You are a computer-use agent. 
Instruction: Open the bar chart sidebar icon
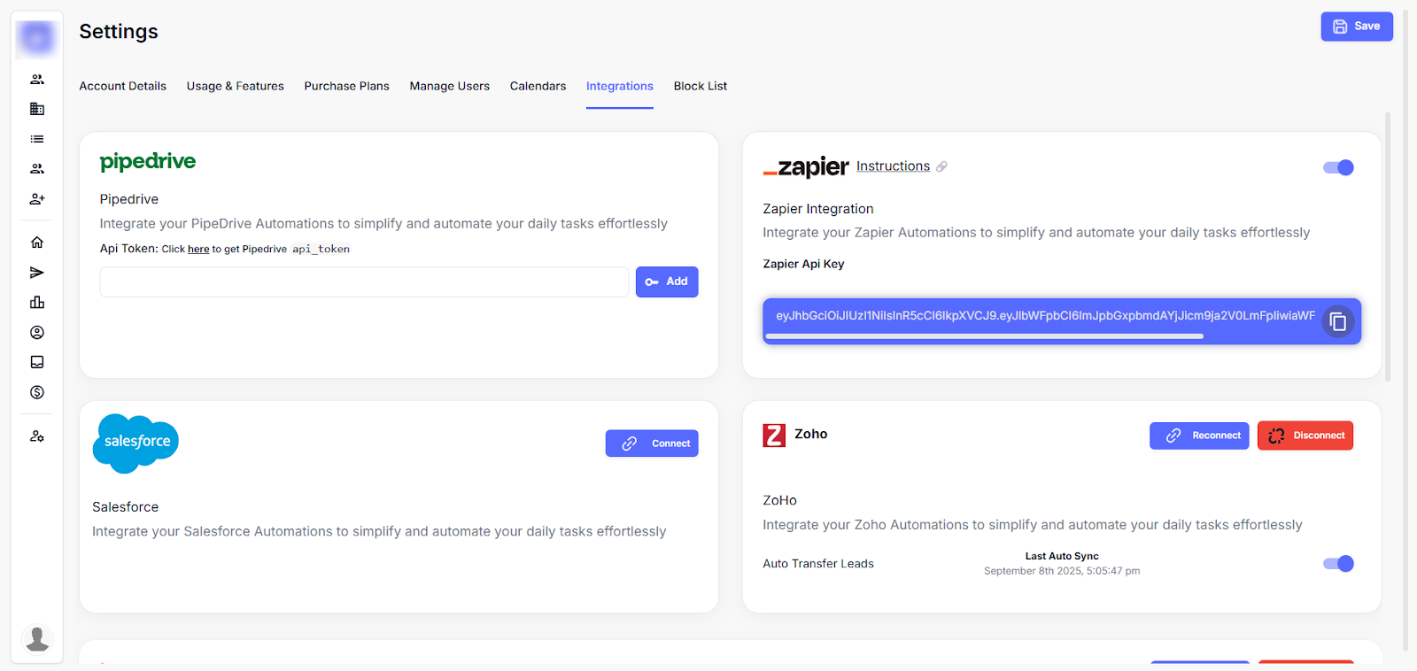pyautogui.click(x=37, y=303)
